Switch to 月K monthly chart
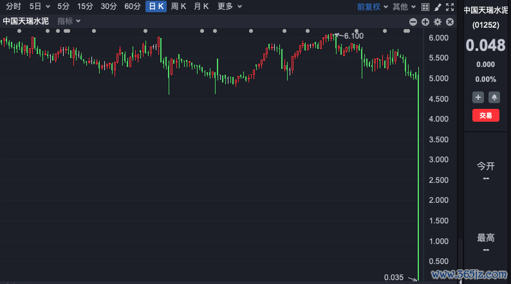511x284 pixels. [x=201, y=6]
